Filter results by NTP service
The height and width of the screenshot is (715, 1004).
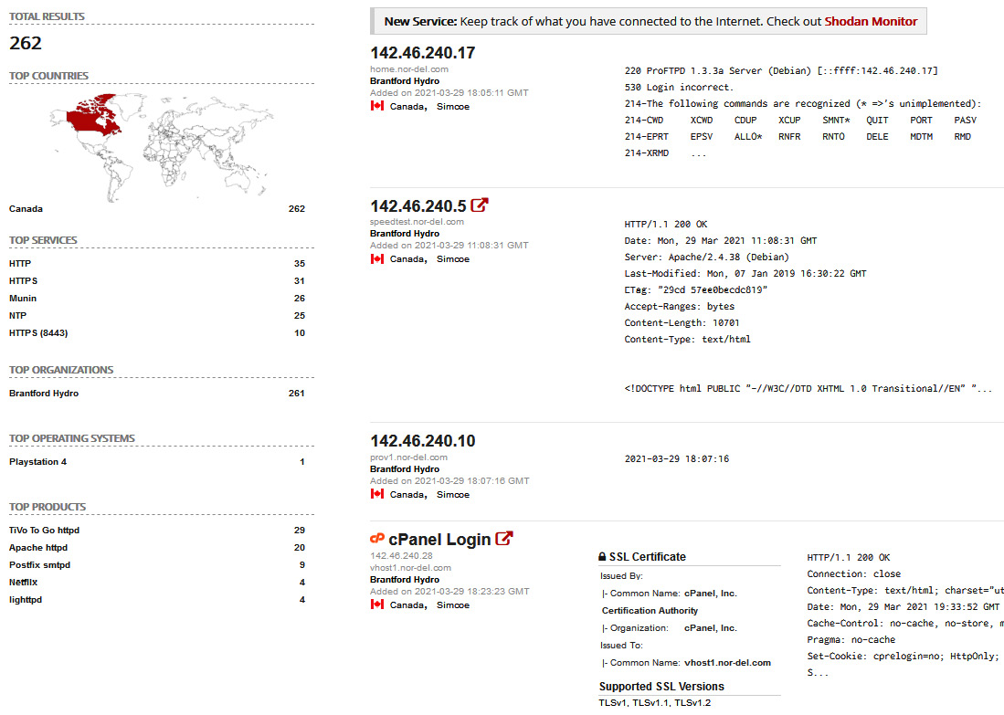[x=18, y=315]
